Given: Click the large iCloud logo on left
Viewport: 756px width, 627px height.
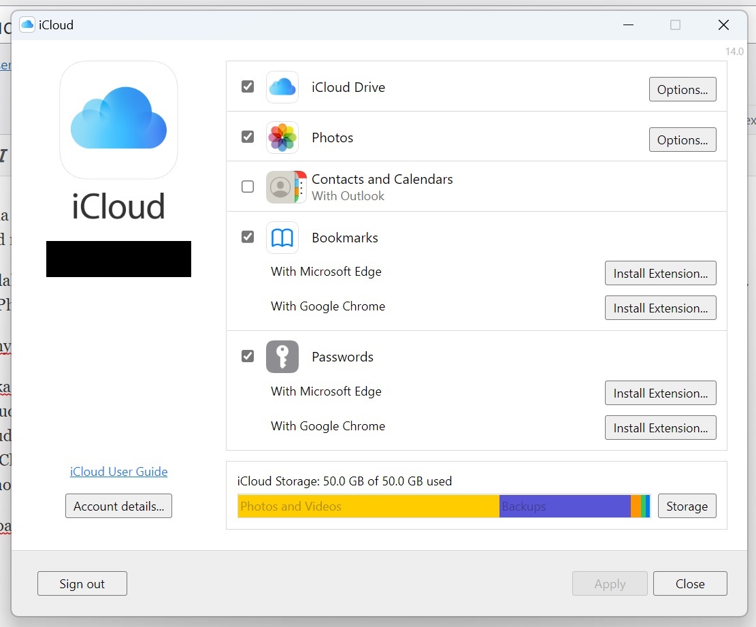Looking at the screenshot, I should [118, 120].
